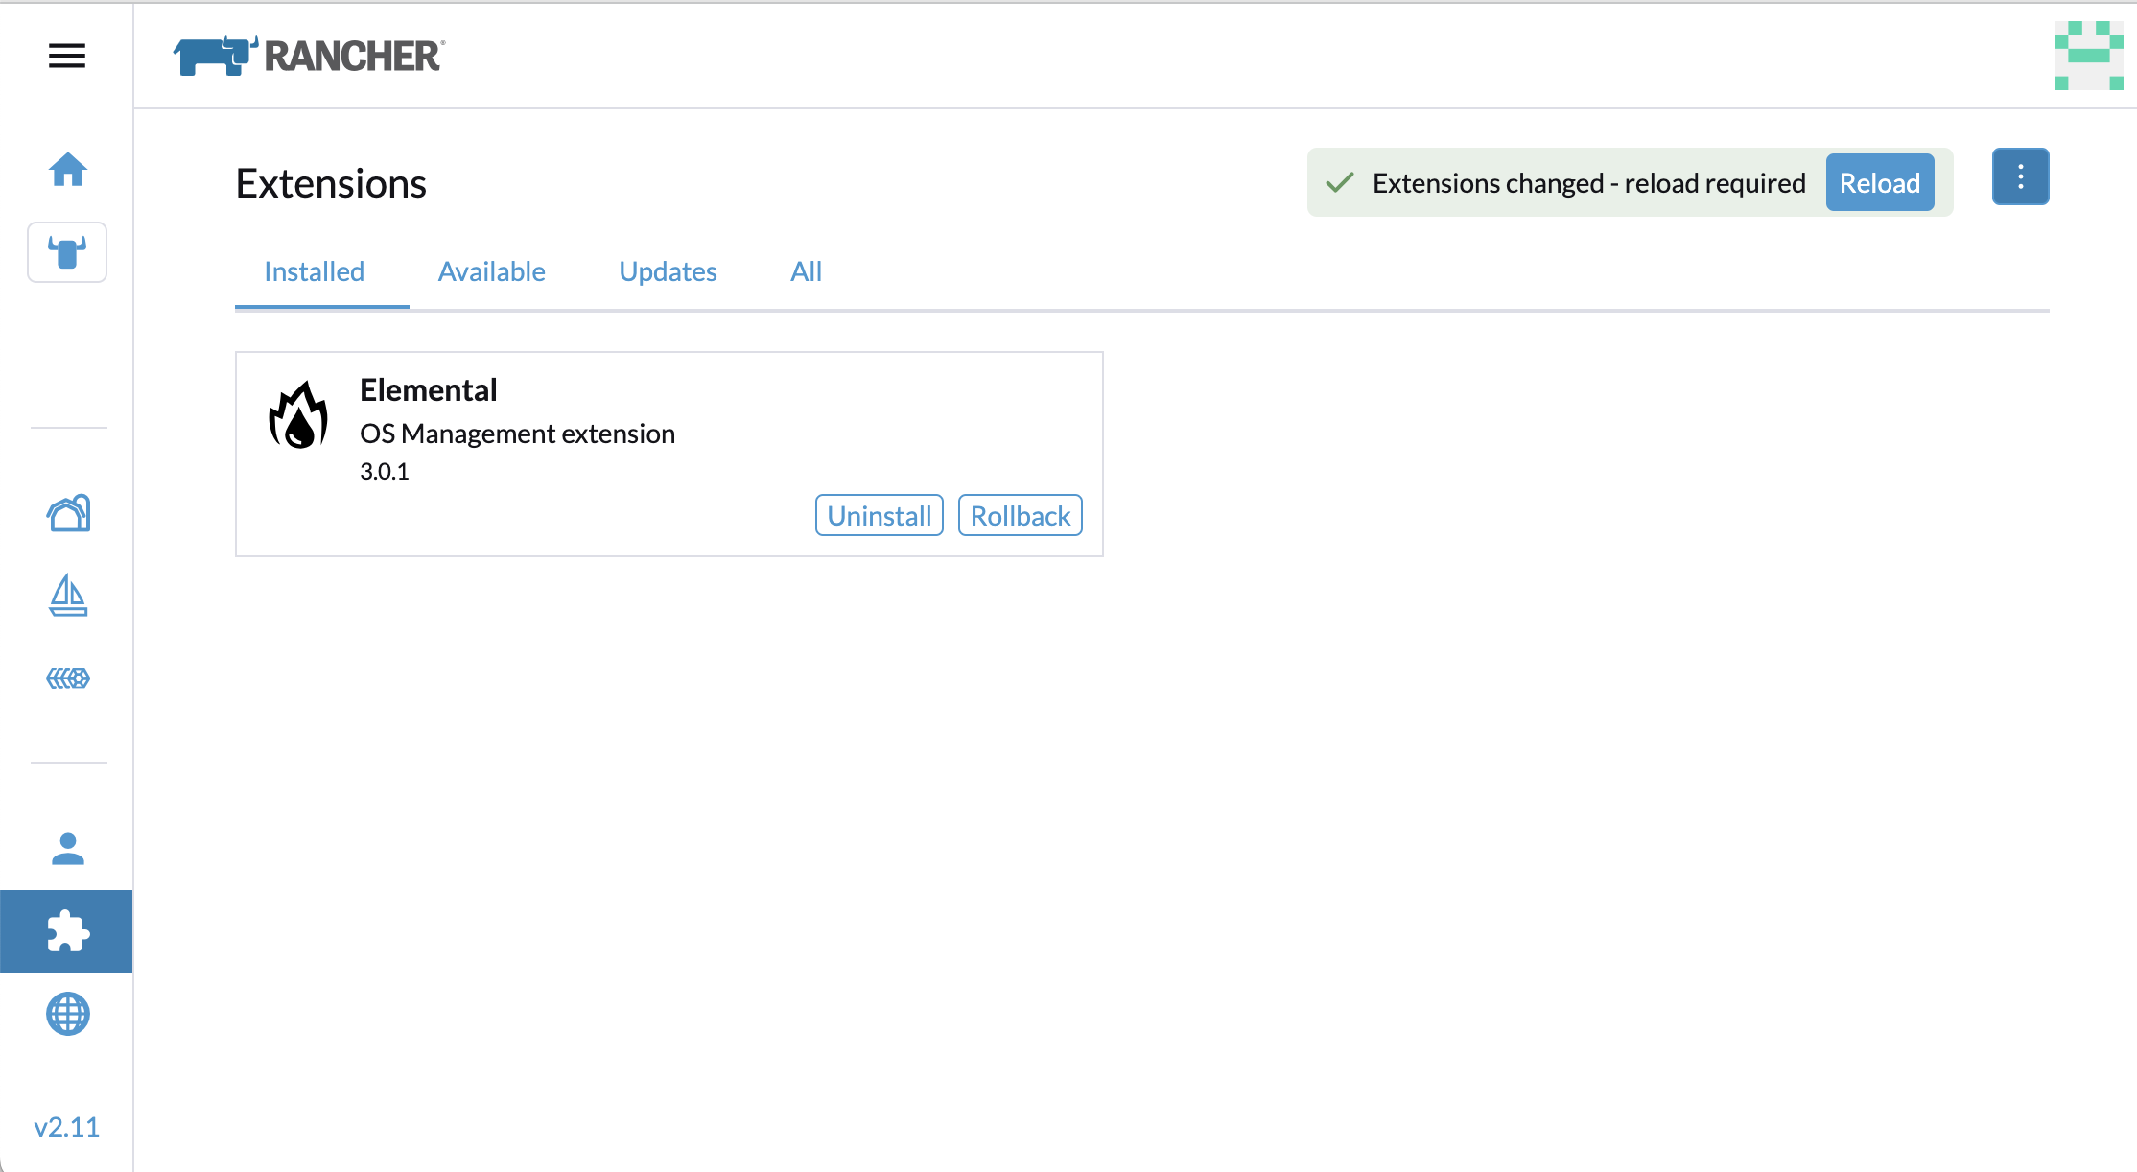Open the hamburger navigation menu
This screenshot has height=1172, width=2137.
[67, 56]
